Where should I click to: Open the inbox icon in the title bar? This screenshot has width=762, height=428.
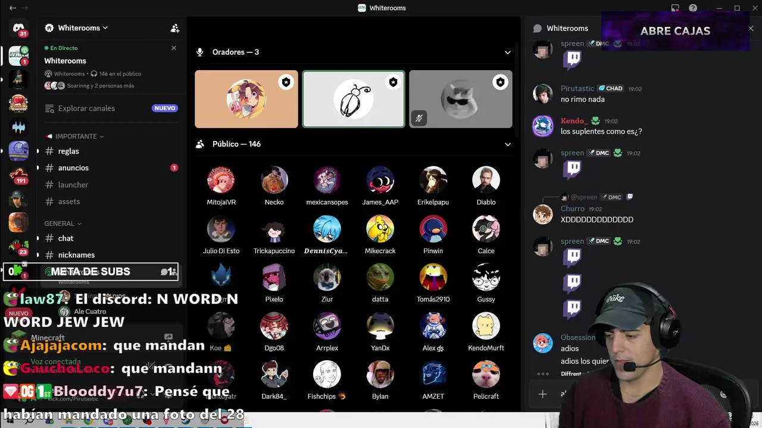pyautogui.click(x=675, y=8)
